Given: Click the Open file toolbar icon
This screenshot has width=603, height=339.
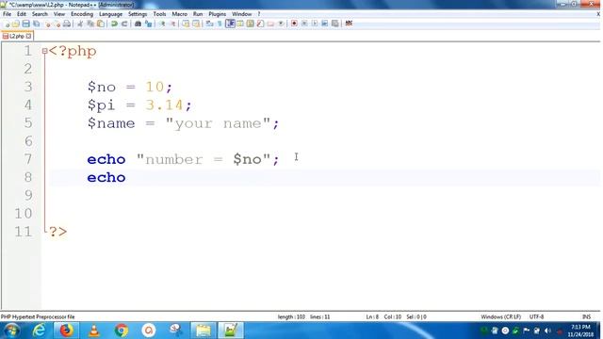Looking at the screenshot, I should [x=16, y=24].
